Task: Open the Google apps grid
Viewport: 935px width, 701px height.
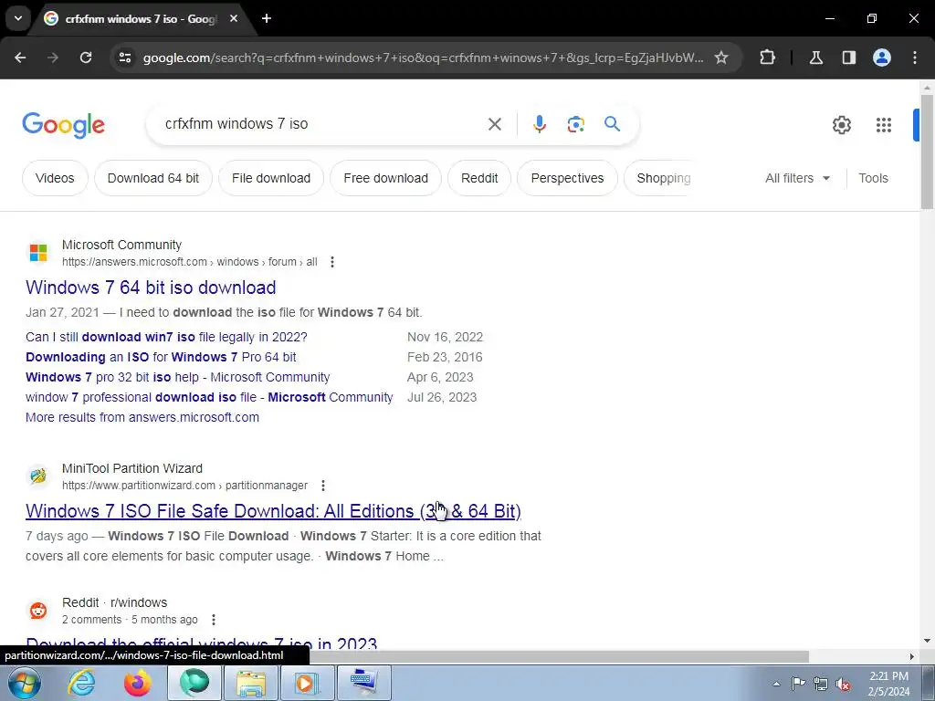Action: click(884, 124)
